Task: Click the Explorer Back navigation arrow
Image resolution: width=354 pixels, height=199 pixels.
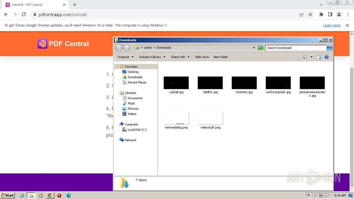Action: 119,48
